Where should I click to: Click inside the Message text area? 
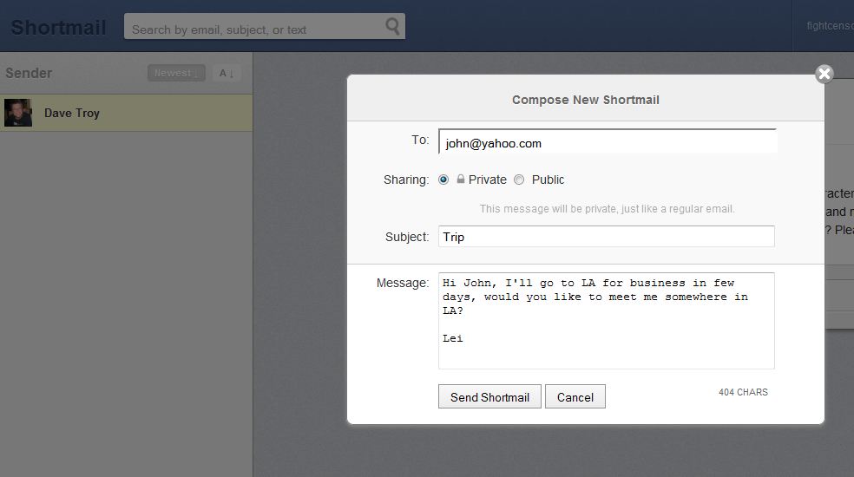click(606, 321)
